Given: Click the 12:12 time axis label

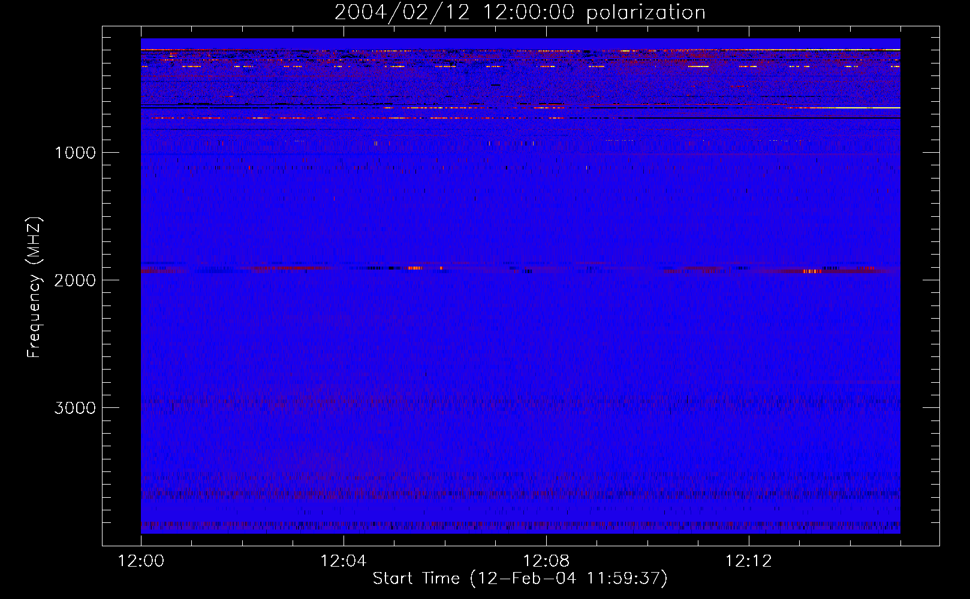Looking at the screenshot, I should pos(749,561).
